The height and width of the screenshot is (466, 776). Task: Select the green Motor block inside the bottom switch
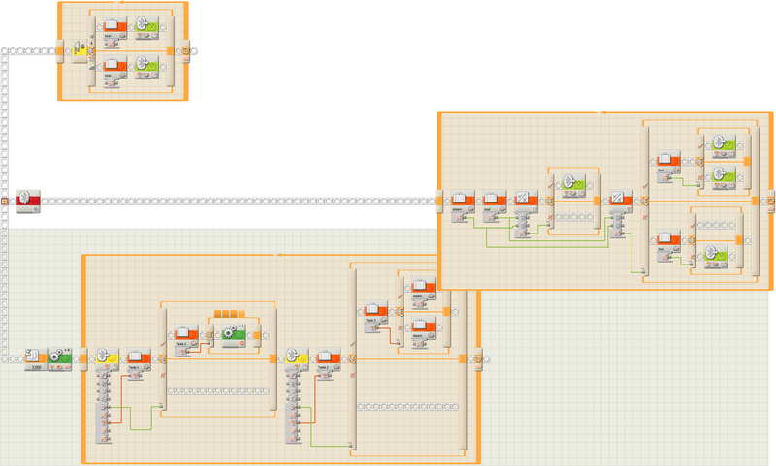tap(234, 335)
